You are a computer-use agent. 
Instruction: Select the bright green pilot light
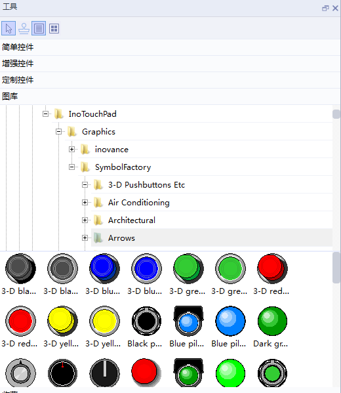230,373
